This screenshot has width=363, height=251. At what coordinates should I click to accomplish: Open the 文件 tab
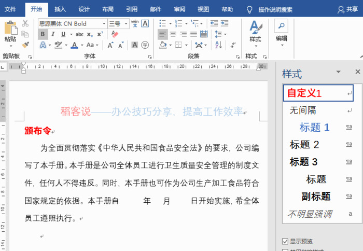point(10,9)
